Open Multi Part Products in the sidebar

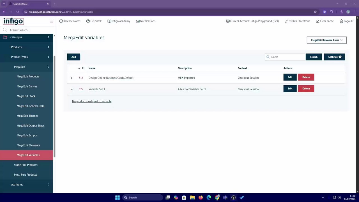pyautogui.click(x=26, y=175)
